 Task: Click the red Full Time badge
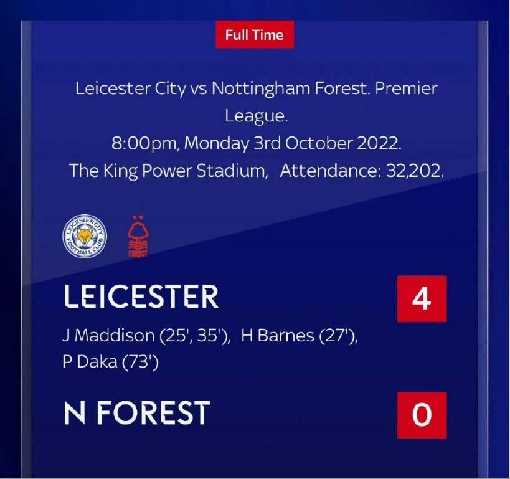pos(255,35)
